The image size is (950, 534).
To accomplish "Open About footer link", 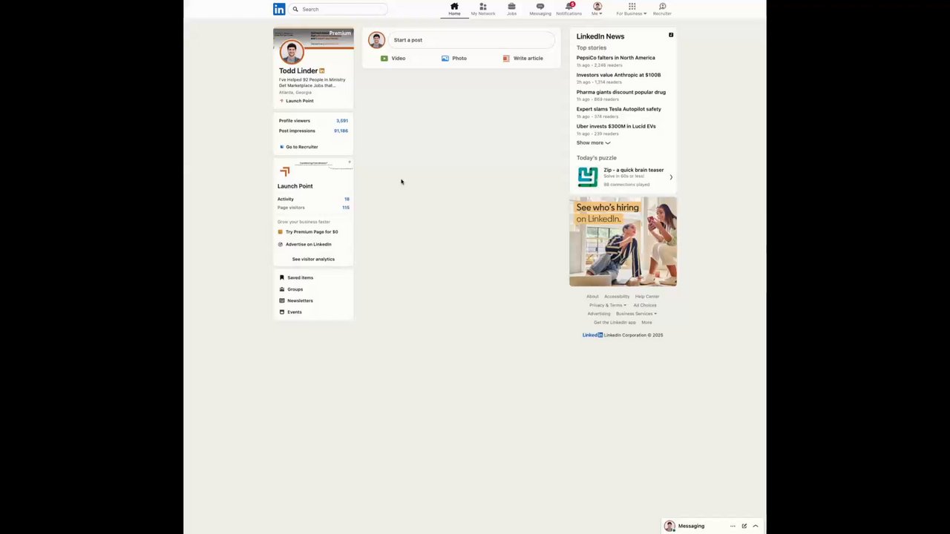I will tap(592, 297).
